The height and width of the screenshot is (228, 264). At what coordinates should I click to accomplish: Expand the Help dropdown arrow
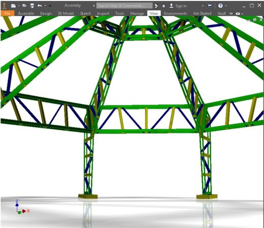(x=226, y=6)
